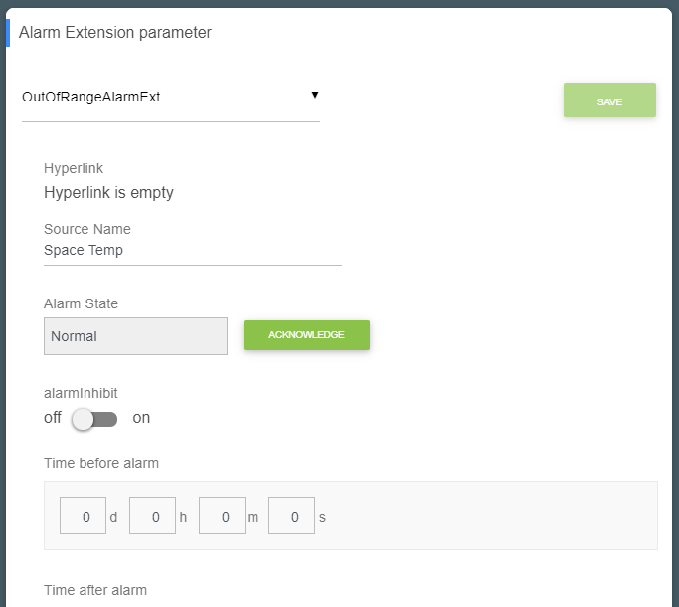The height and width of the screenshot is (607, 679).
Task: Click the Alarm State label
Action: click(x=82, y=303)
